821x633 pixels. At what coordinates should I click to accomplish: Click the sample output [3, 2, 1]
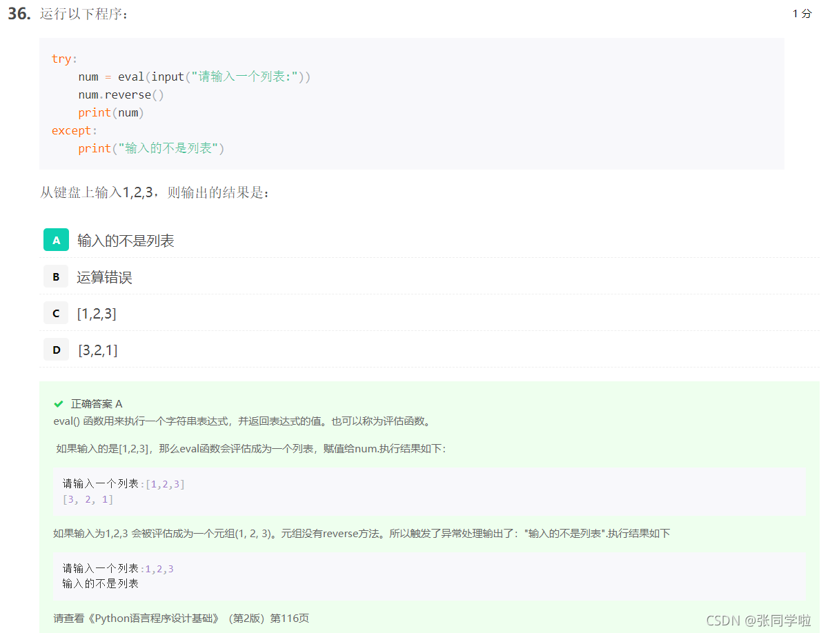[x=88, y=500]
